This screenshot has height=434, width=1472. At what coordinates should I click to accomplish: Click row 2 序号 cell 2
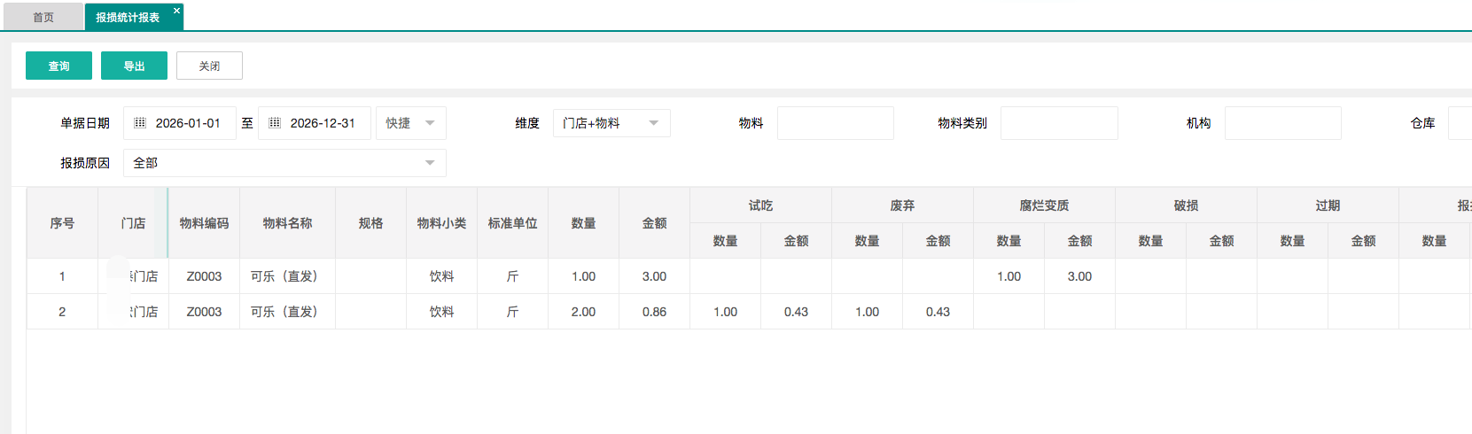tap(62, 312)
